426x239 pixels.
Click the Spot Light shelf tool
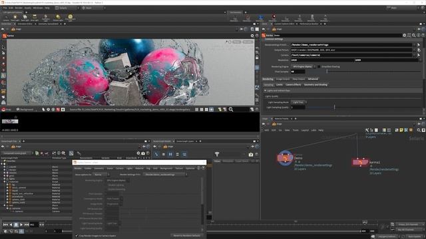(25, 18)
